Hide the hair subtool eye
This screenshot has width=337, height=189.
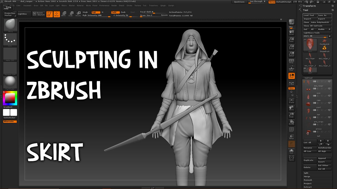pos(329,110)
